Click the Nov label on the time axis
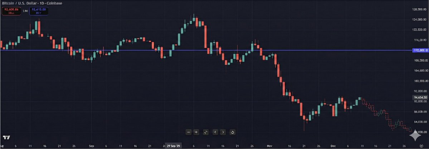The image size is (429, 149). click(269, 146)
